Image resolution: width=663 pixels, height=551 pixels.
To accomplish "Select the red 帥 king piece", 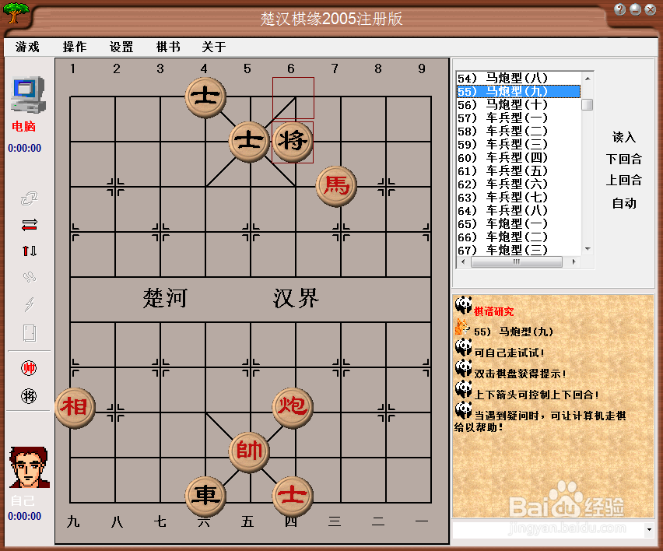I will tap(249, 452).
